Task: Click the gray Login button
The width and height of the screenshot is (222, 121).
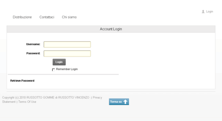Action: (59, 62)
